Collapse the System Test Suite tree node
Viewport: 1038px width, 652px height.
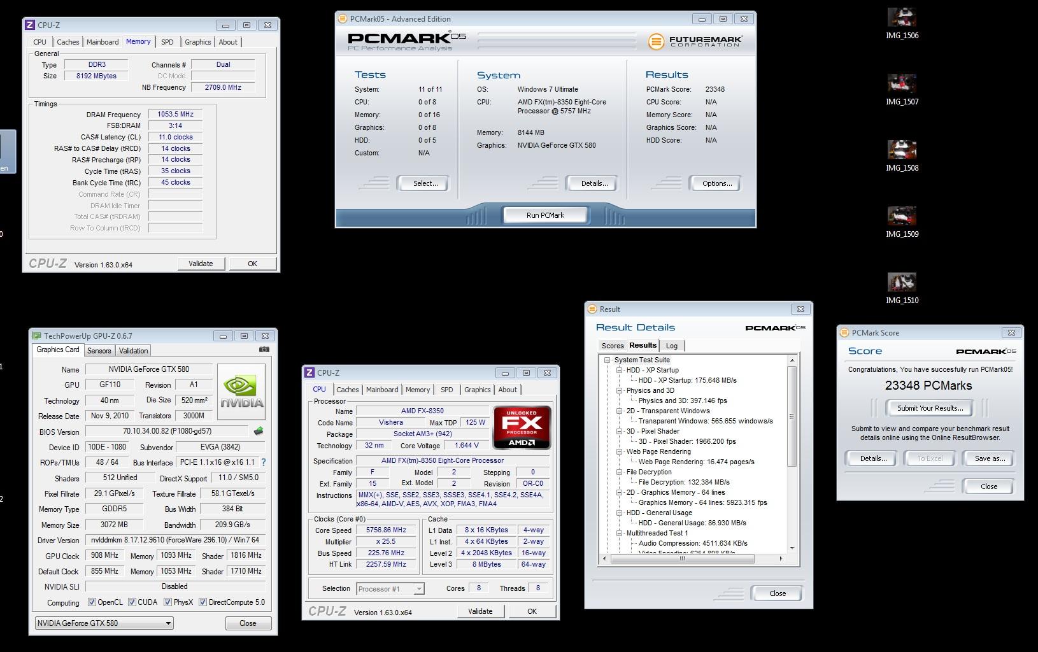tap(607, 360)
